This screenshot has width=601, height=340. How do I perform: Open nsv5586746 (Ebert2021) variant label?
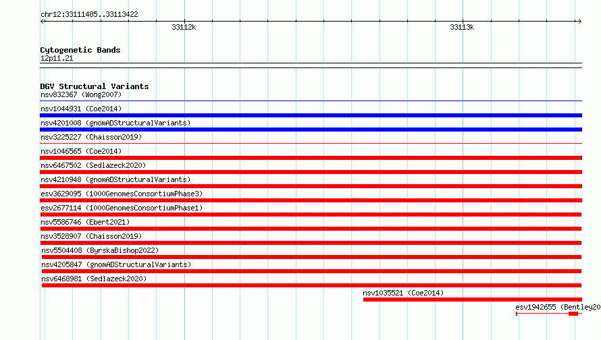point(85,222)
